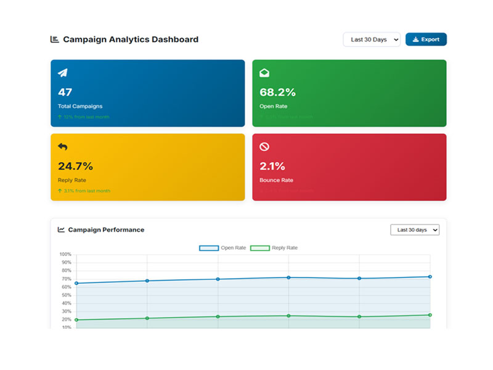Click the open envelope icon on the Open Rate card
The image size is (493, 370).
click(264, 73)
